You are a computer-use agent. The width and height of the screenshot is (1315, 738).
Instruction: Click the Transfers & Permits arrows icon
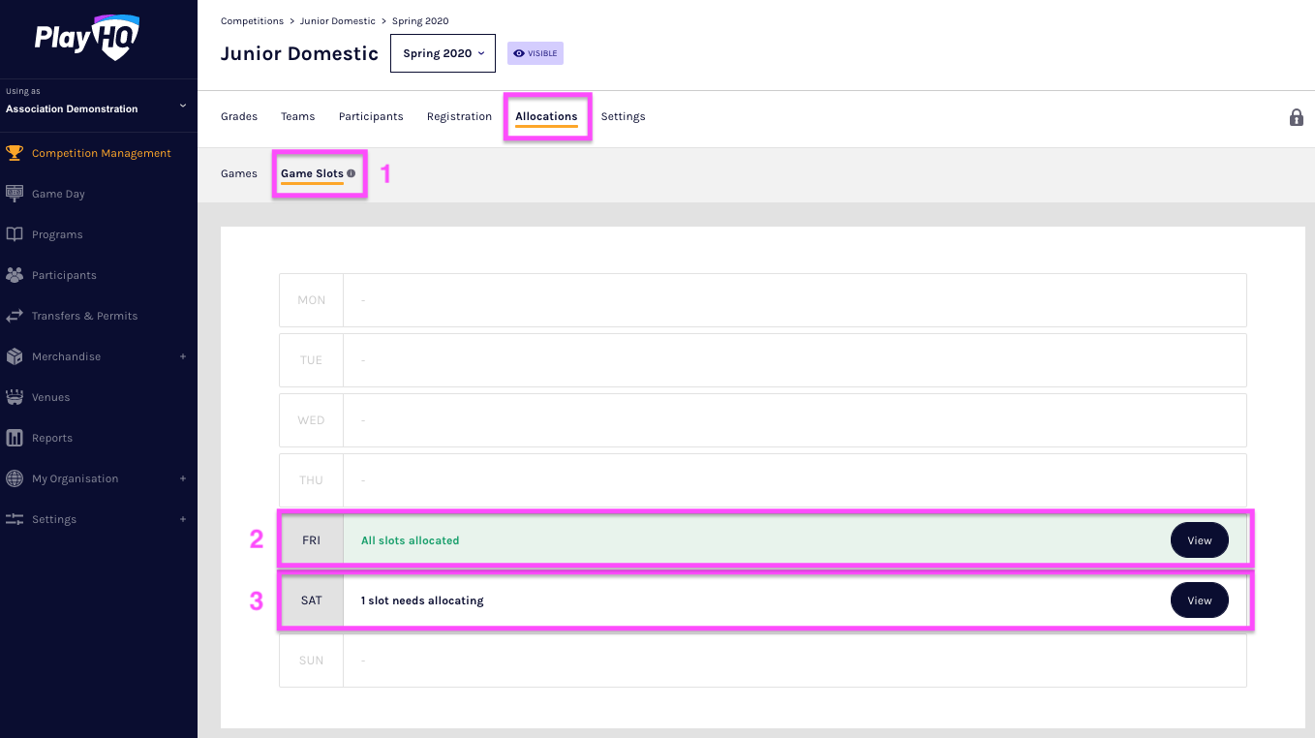pyautogui.click(x=15, y=316)
